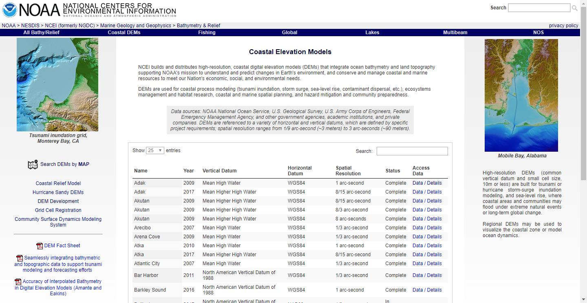
Task: Open the Hurricane Sandy DEMs link
Action: 58,192
